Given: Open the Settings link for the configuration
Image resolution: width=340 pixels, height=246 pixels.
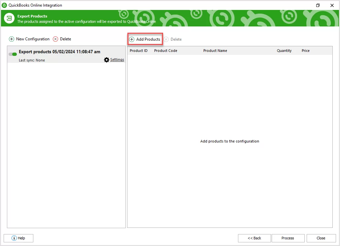Looking at the screenshot, I should coord(117,60).
